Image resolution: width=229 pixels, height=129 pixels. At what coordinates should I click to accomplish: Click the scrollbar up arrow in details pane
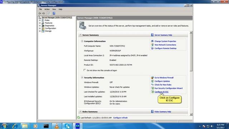click(191, 33)
